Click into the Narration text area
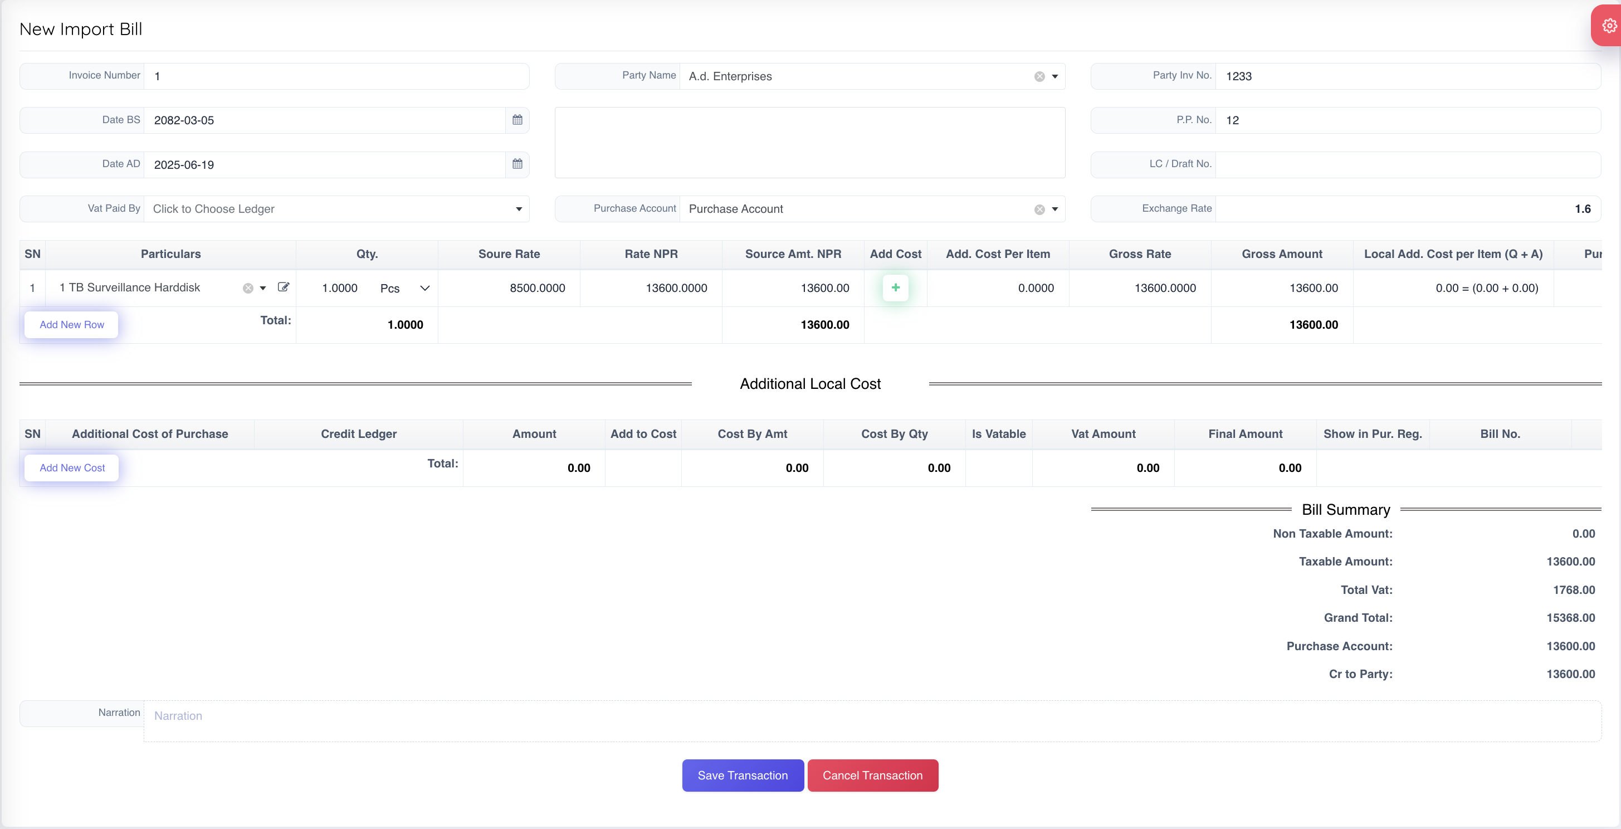Screen dimensions: 1621x829 [x=872, y=721]
